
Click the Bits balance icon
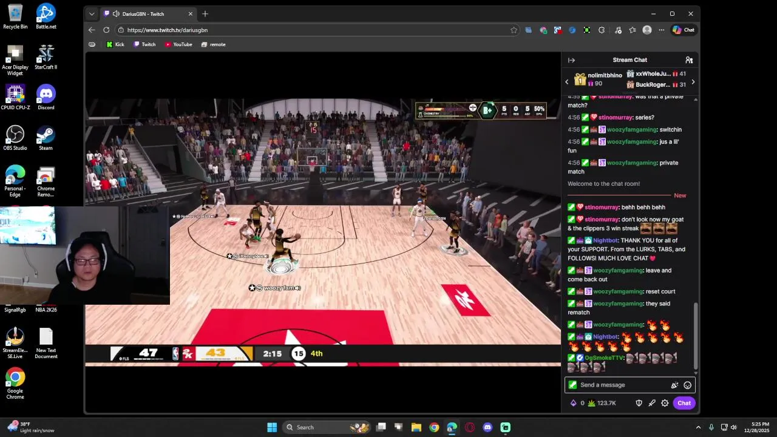point(573,403)
